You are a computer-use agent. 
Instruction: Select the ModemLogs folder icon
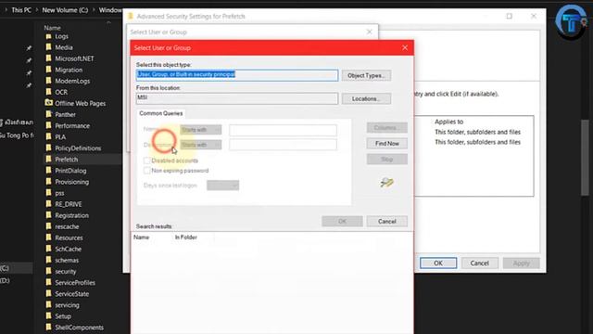tap(48, 81)
